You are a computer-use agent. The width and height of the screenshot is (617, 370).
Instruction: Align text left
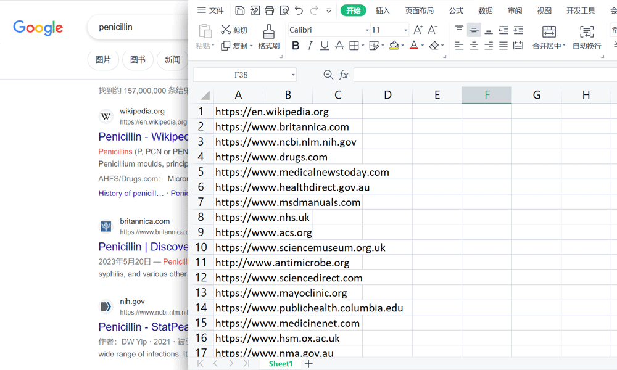pos(459,46)
